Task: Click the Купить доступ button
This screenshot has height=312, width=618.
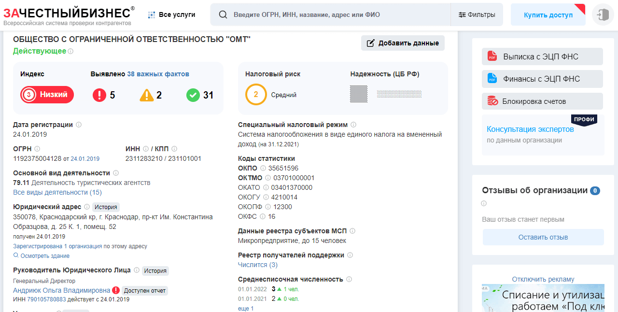Action: point(548,15)
